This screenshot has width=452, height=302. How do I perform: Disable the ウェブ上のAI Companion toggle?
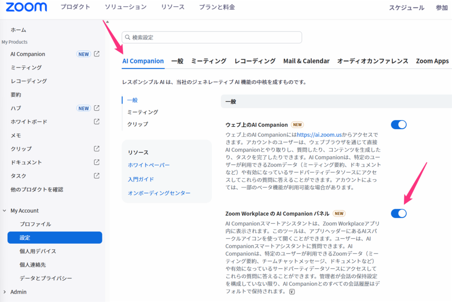coord(399,125)
